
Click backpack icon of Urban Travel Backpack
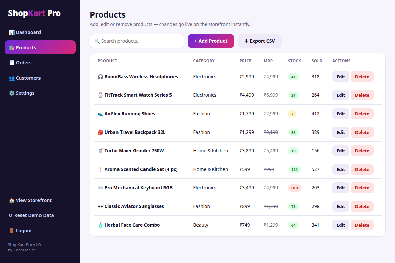click(100, 132)
